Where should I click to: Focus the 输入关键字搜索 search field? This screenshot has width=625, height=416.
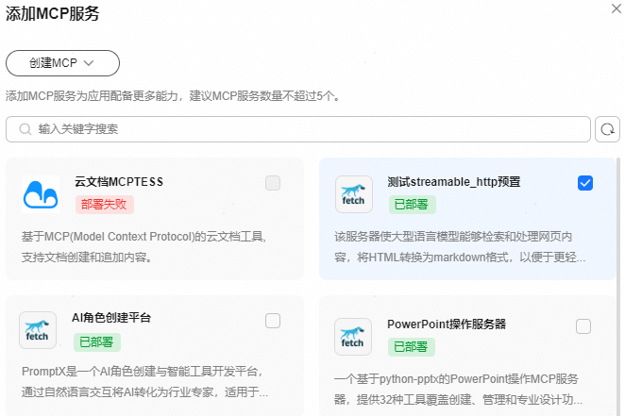[x=302, y=128]
